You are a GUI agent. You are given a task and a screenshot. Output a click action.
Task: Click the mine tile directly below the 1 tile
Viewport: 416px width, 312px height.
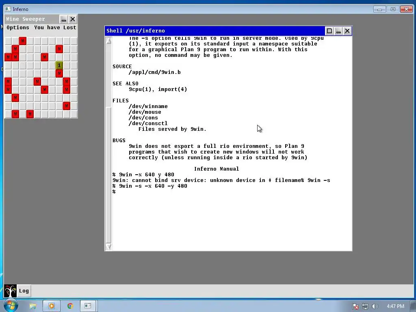click(x=59, y=73)
